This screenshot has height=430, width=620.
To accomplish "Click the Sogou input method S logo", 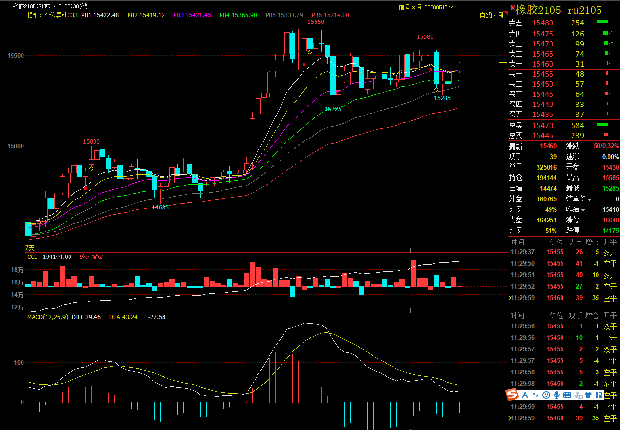I will tap(513, 395).
